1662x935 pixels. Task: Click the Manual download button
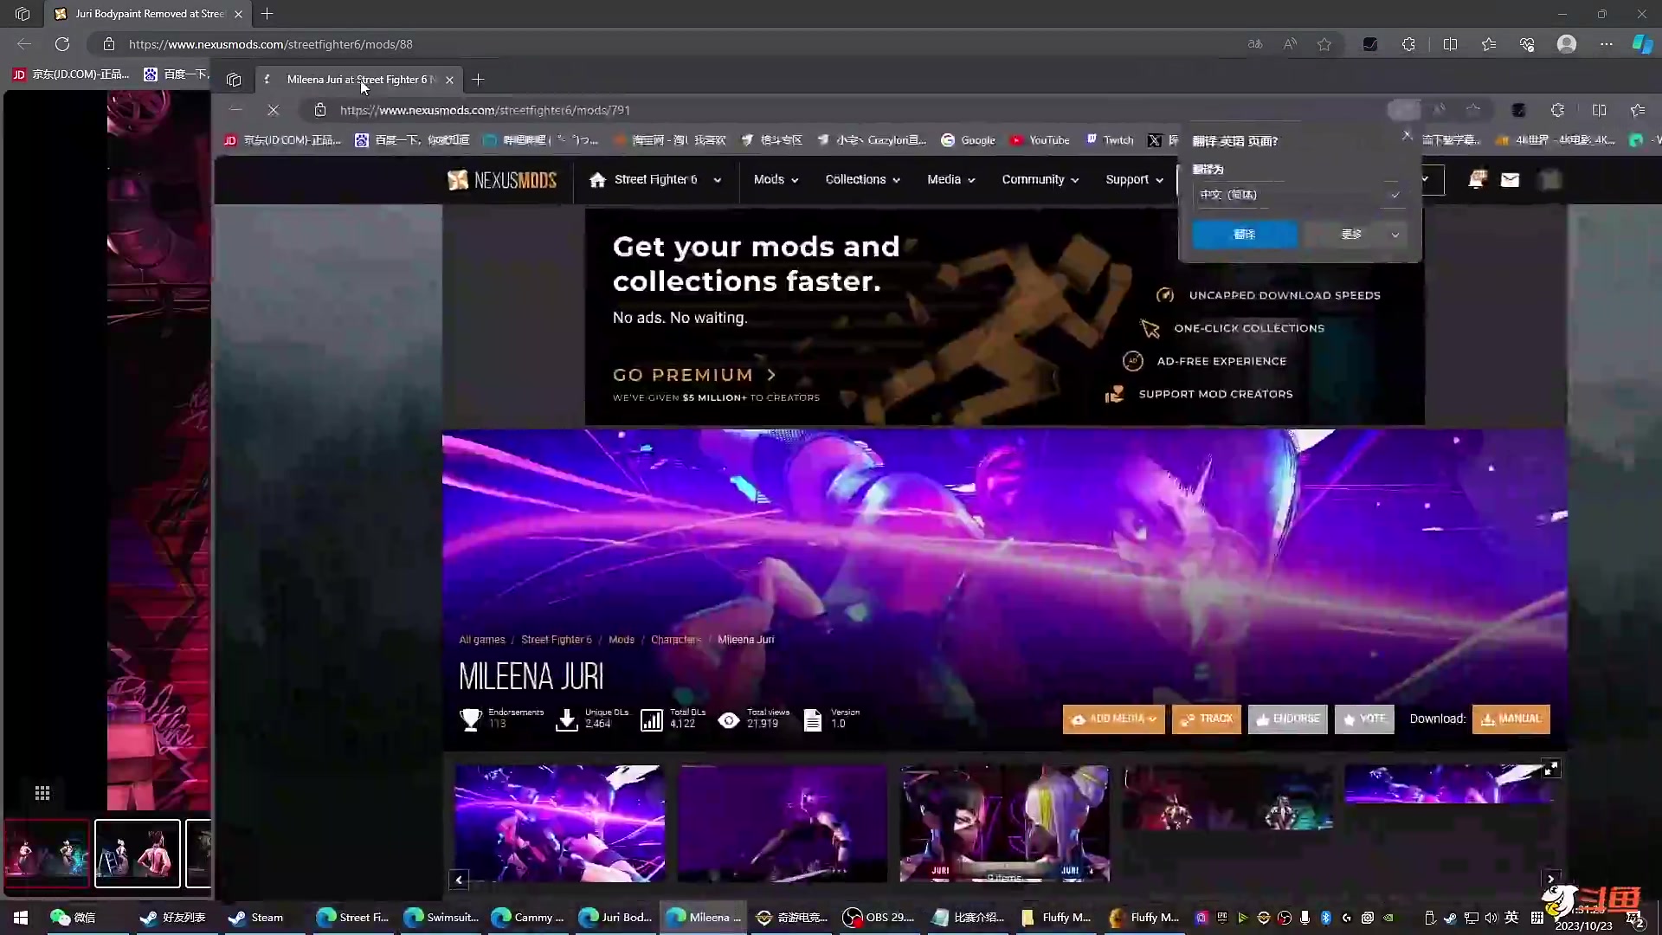(1511, 719)
